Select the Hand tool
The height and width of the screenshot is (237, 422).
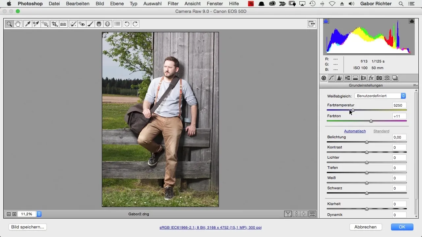tap(17, 24)
